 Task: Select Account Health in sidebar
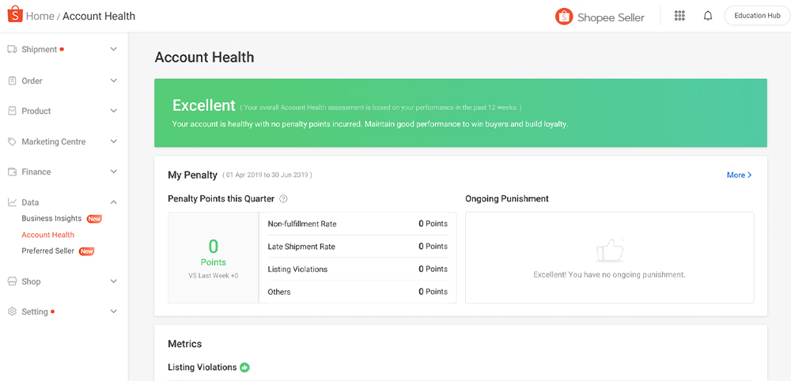tap(48, 235)
